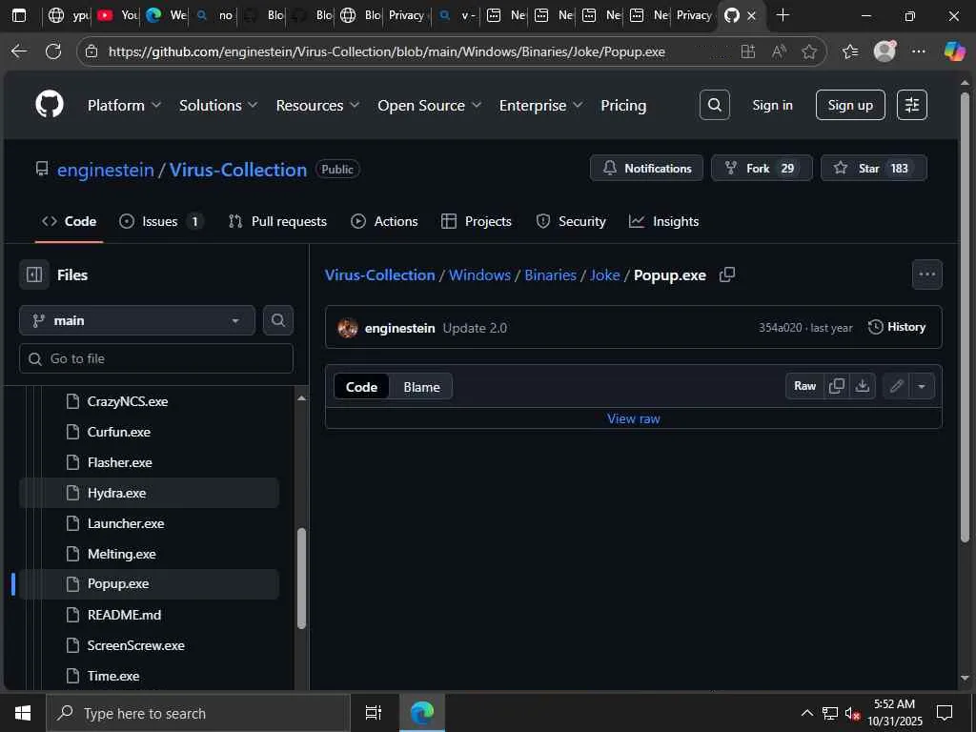This screenshot has height=732, width=976.
Task: View site information lock icon
Action: coord(91,51)
